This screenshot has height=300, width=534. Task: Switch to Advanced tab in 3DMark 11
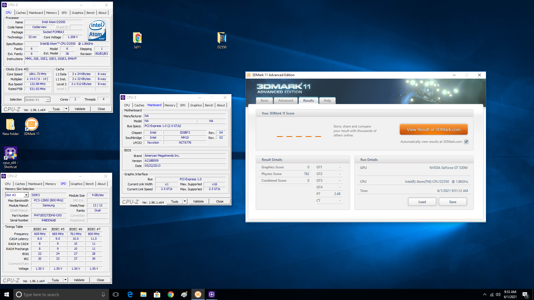[x=286, y=101]
